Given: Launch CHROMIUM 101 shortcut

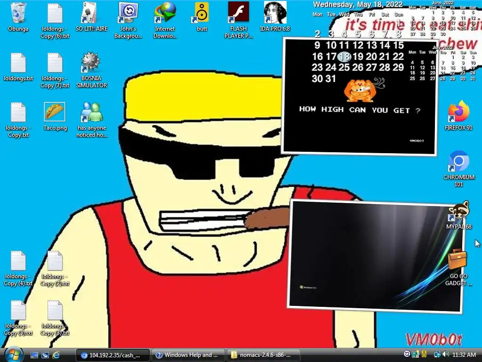Looking at the screenshot, I should tap(458, 169).
